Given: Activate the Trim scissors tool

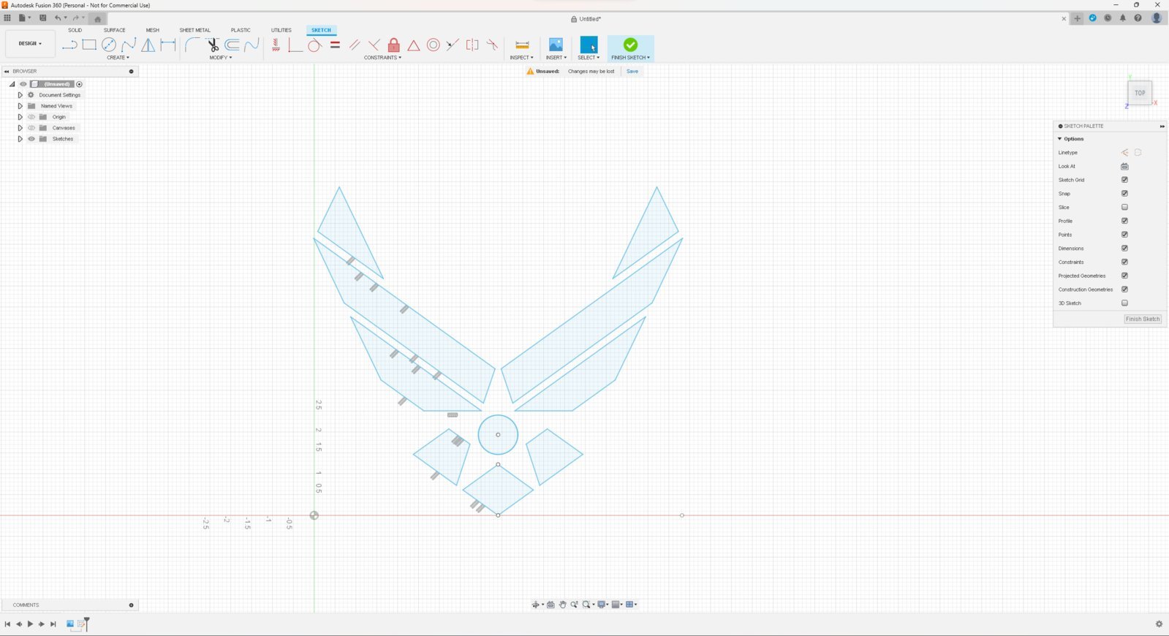Looking at the screenshot, I should coord(213,45).
